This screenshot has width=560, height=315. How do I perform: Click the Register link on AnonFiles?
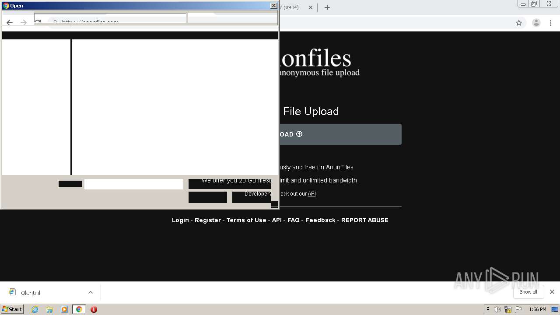208,220
